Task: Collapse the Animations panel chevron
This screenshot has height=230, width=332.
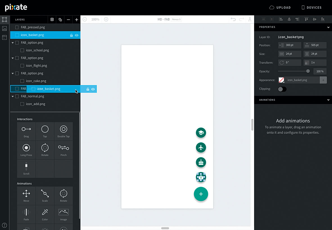Action: coord(328,100)
